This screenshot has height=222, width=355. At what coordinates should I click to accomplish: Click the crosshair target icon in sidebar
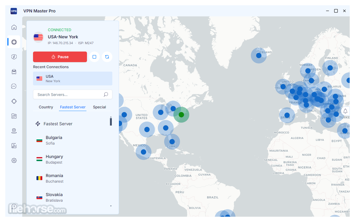pyautogui.click(x=14, y=101)
